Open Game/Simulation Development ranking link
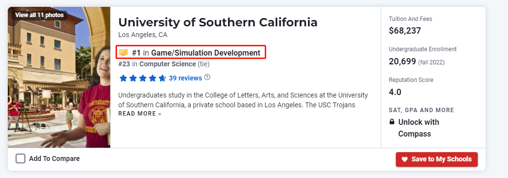The height and width of the screenshot is (178, 508). (206, 53)
